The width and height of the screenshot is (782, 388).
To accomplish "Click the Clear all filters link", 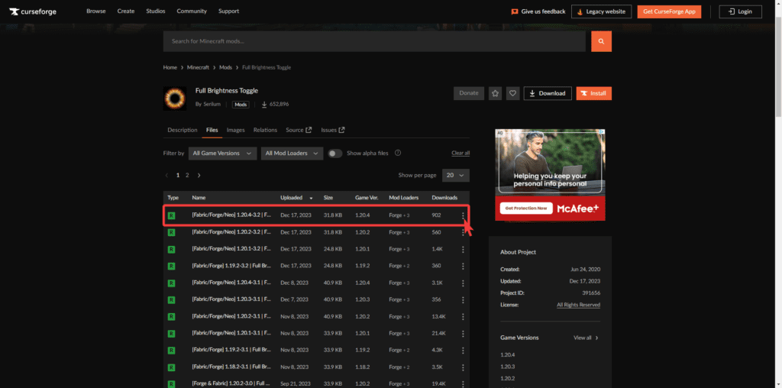I will point(460,153).
